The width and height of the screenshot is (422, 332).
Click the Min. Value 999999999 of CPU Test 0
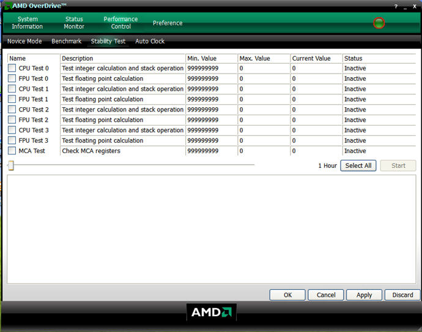pos(202,68)
